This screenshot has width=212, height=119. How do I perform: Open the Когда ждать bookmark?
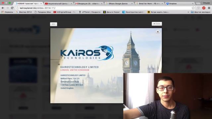tap(158, 12)
